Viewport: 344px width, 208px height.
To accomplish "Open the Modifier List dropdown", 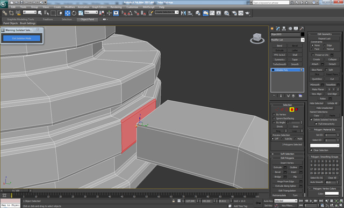I will click(288, 40).
